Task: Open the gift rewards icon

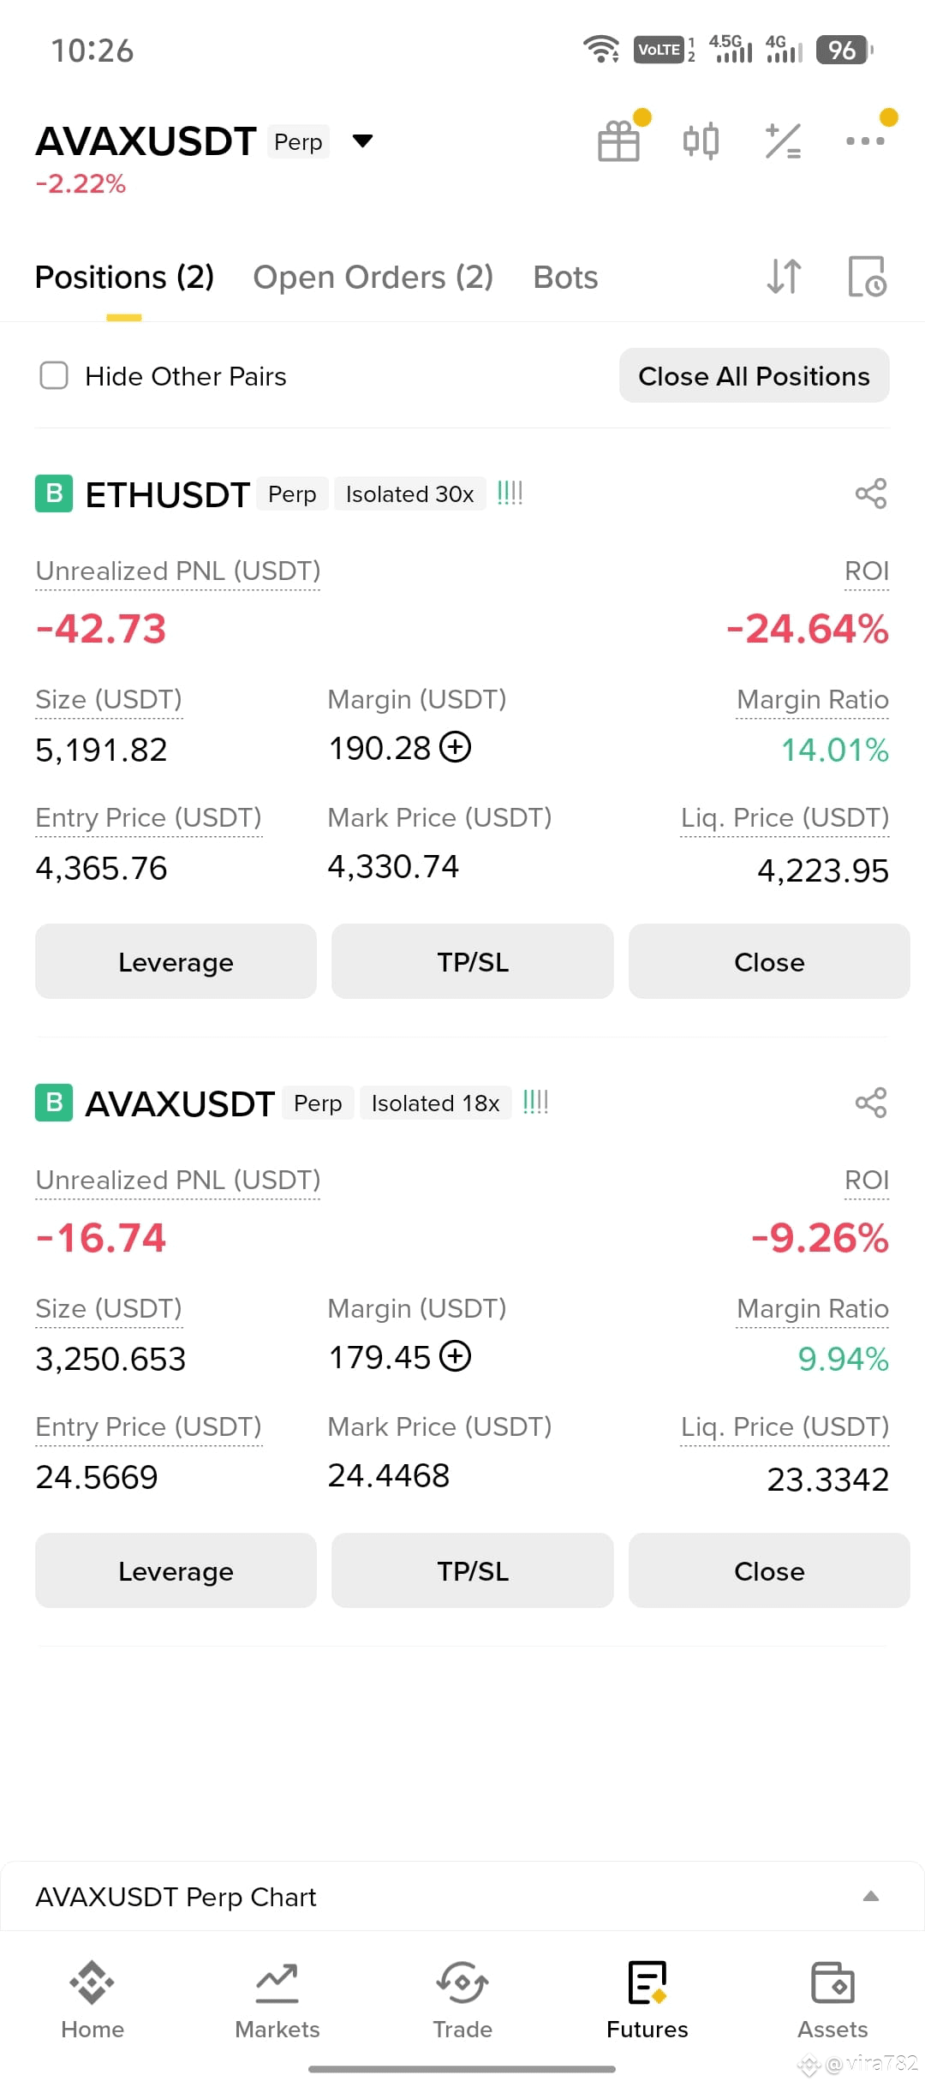Action: point(618,141)
